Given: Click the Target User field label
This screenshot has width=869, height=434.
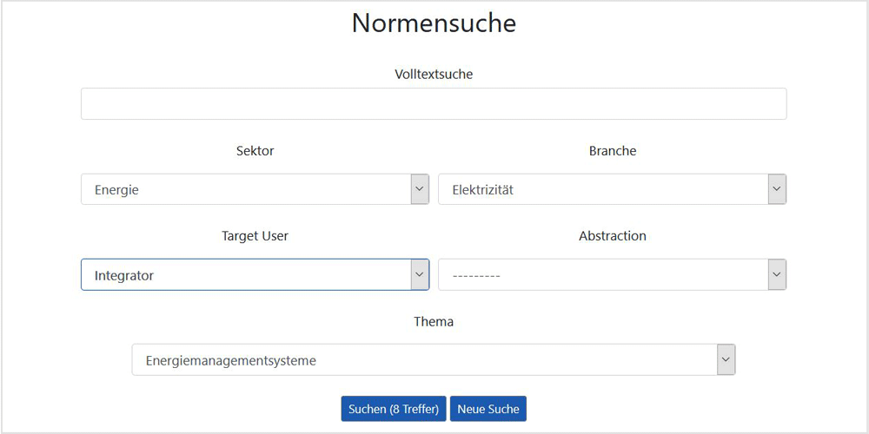Looking at the screenshot, I should click(255, 236).
